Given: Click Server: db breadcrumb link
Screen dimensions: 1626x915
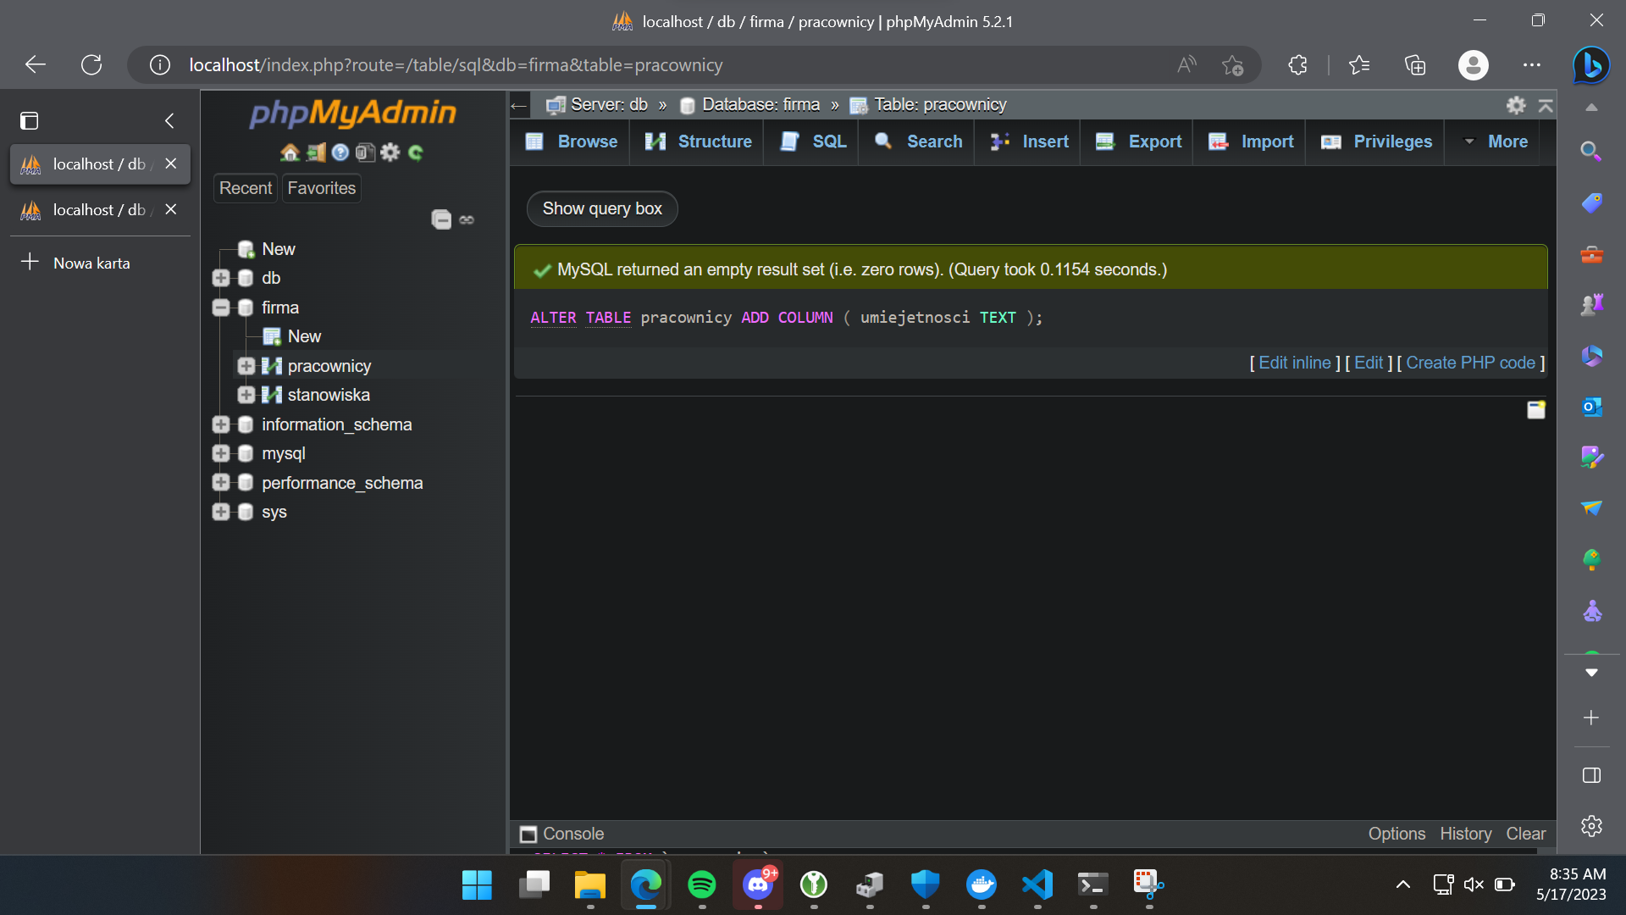Looking at the screenshot, I should pyautogui.click(x=609, y=105).
